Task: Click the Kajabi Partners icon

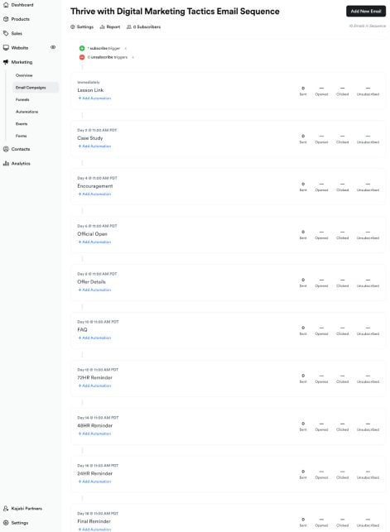Action: [6, 508]
